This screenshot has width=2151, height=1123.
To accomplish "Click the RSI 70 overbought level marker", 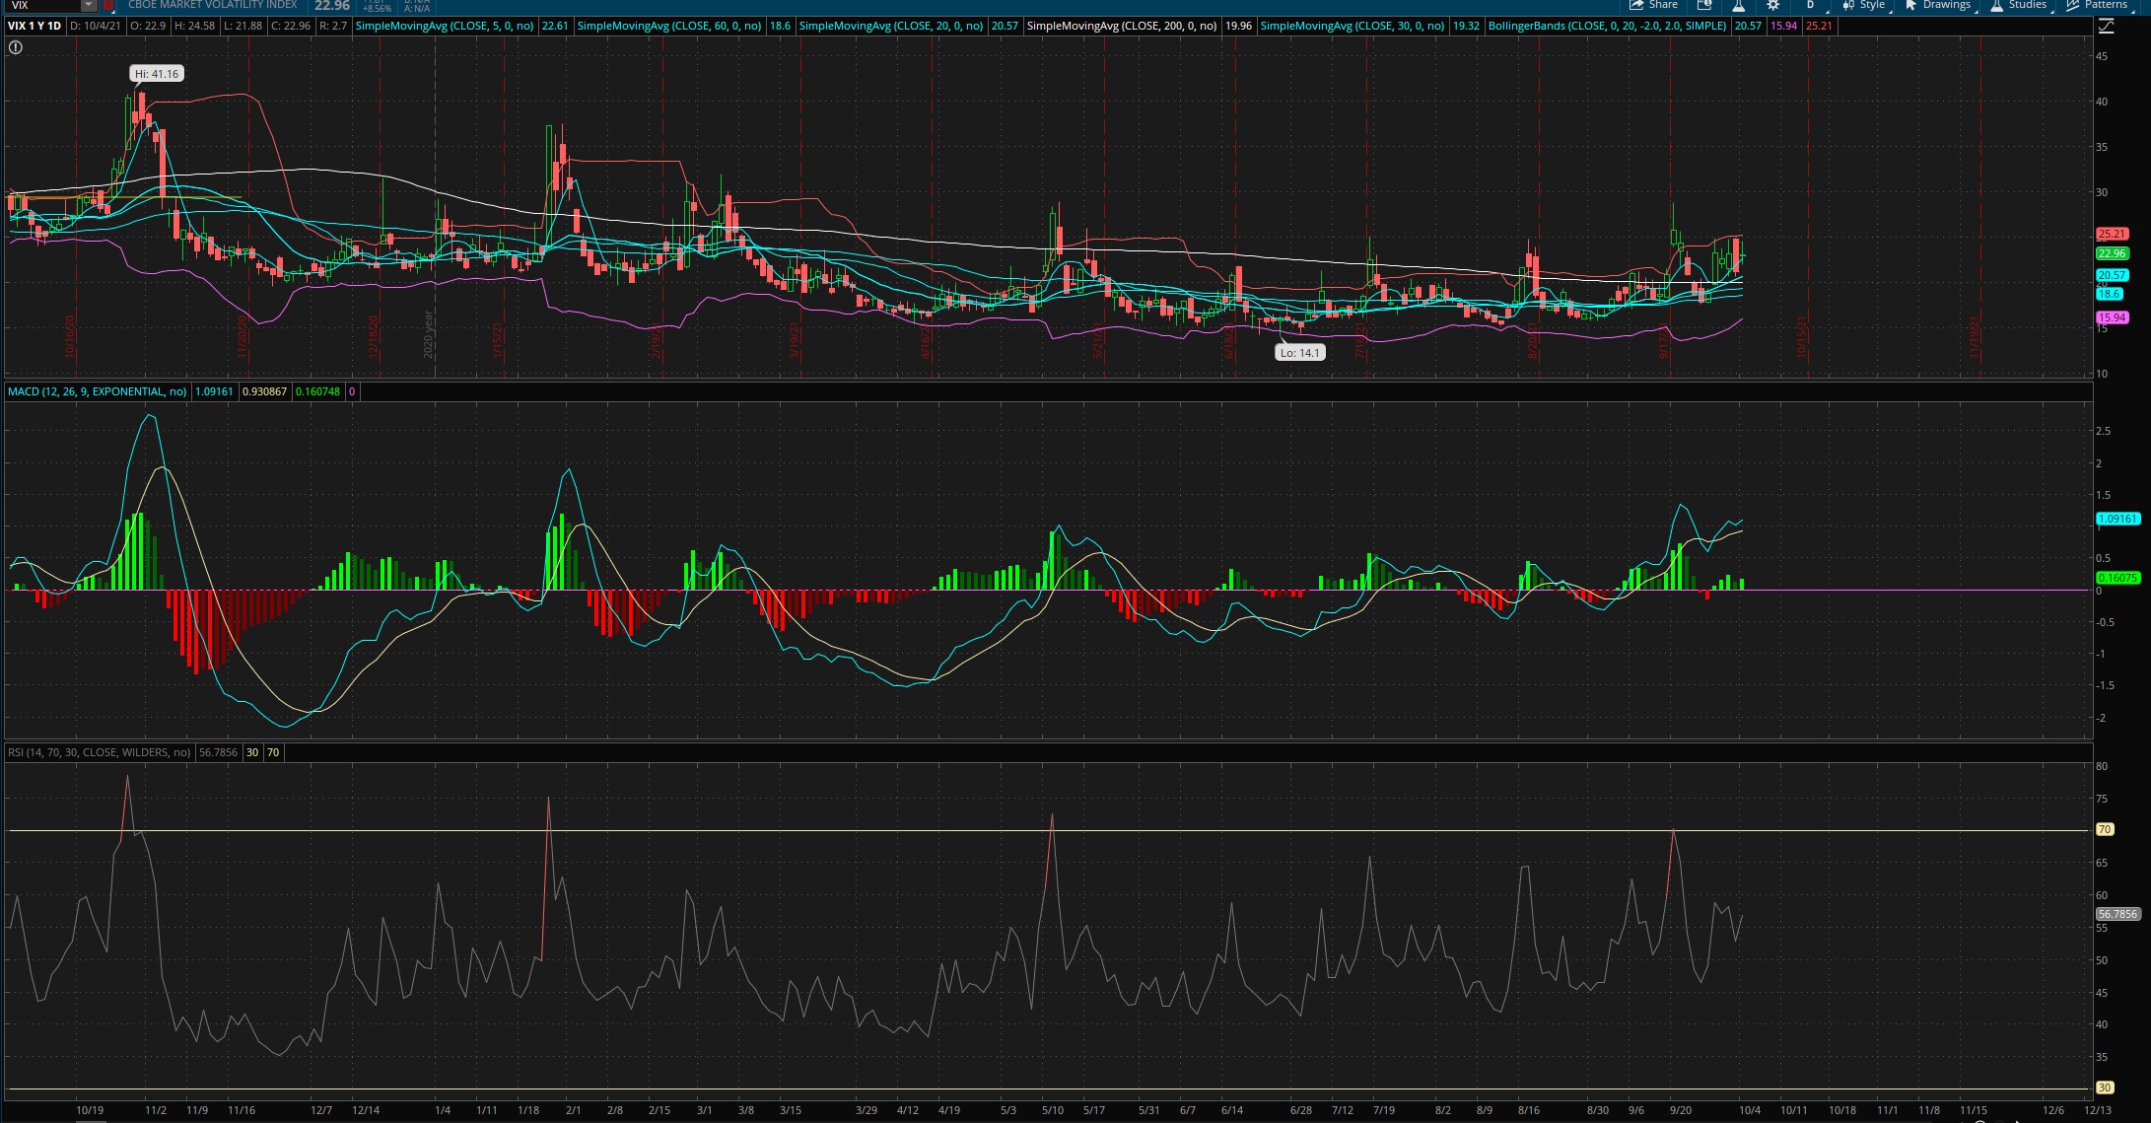I will click(2105, 829).
